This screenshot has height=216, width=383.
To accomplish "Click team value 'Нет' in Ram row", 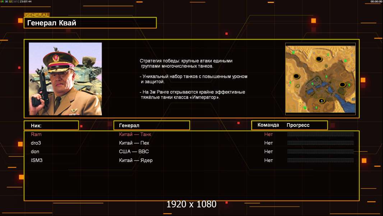I will [x=268, y=134].
